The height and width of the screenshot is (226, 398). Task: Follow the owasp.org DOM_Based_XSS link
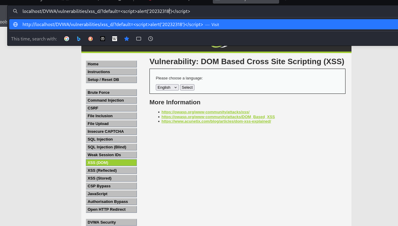(x=218, y=117)
